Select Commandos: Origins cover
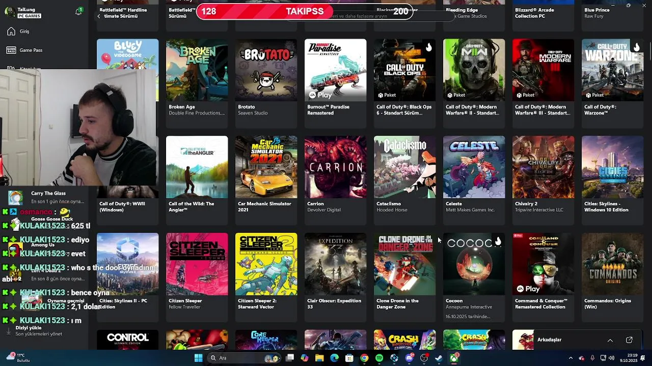This screenshot has width=652, height=366. 612,264
